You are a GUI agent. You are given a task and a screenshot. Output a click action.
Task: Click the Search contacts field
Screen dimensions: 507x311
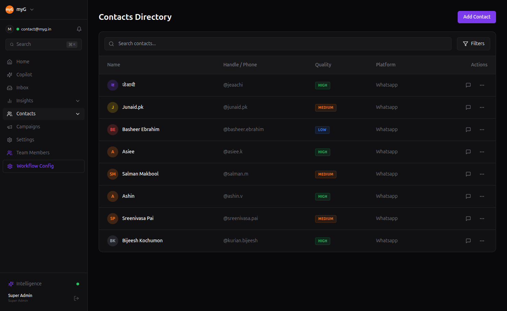point(278,44)
